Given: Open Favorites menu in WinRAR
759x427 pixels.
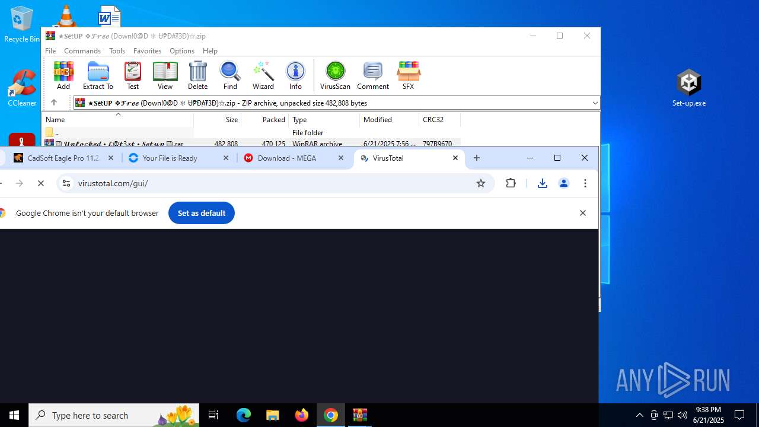Looking at the screenshot, I should click(147, 51).
